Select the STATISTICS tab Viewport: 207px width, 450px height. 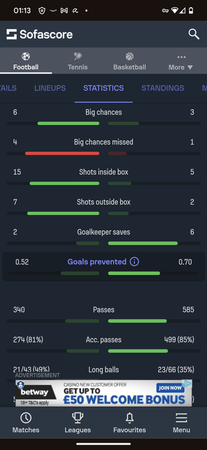tap(103, 88)
